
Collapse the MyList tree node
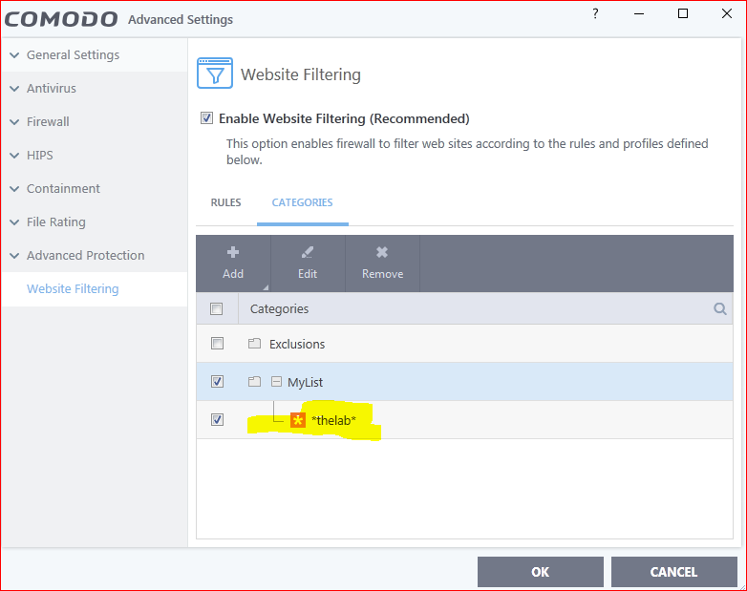(276, 382)
